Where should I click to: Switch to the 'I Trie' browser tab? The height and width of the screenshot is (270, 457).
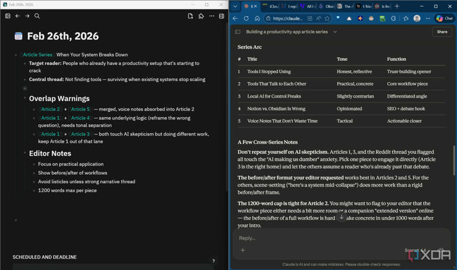[364, 6]
